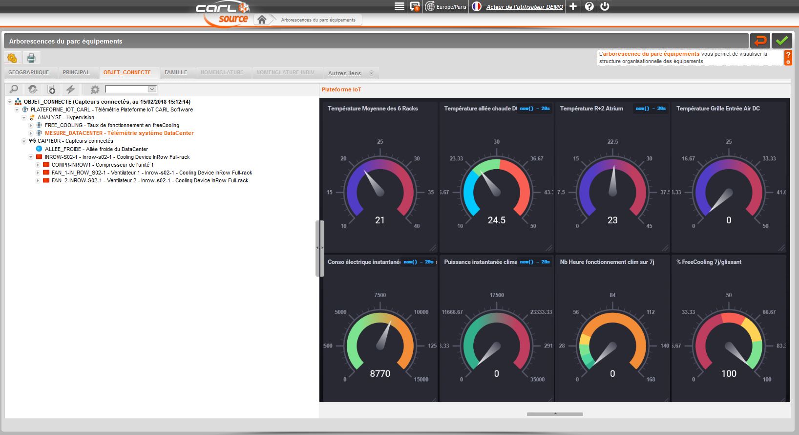Collapse the CAPTEUR - Capteurs connectés node
This screenshot has height=435, width=799.
[x=24, y=141]
